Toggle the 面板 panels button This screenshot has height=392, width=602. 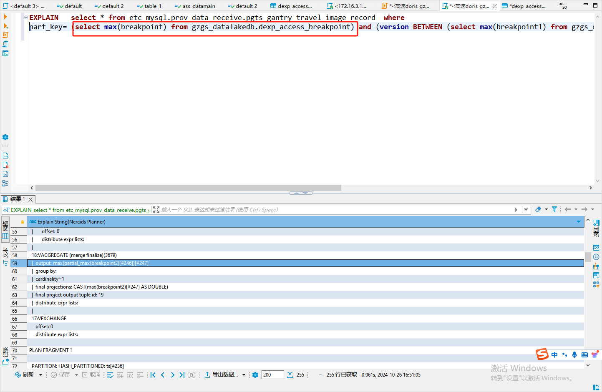596,228
